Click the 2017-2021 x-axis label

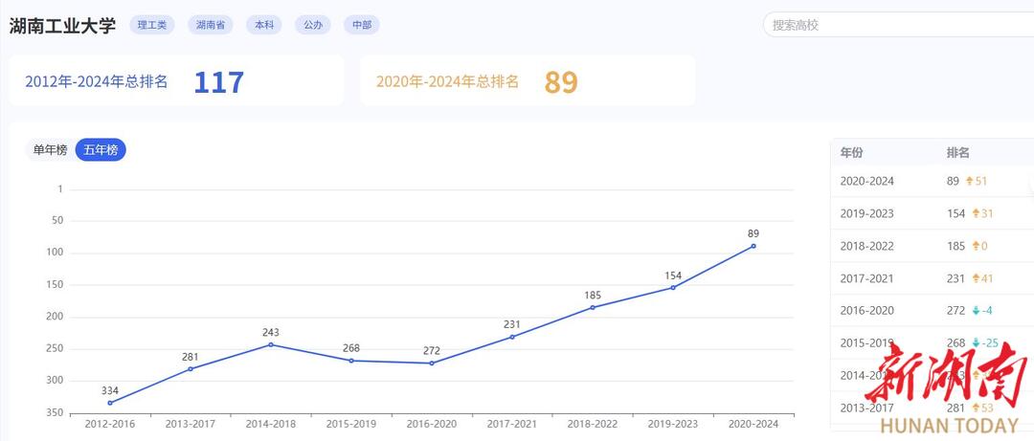point(512,424)
